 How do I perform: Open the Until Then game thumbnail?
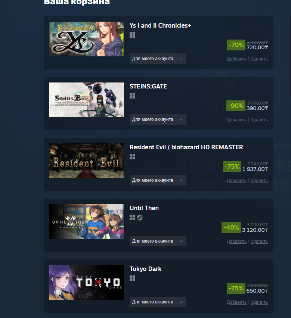coord(87,221)
